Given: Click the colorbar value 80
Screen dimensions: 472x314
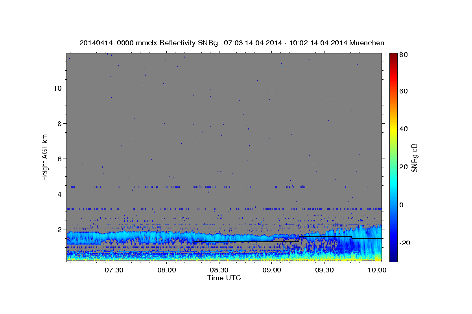Looking at the screenshot, I should (403, 55).
